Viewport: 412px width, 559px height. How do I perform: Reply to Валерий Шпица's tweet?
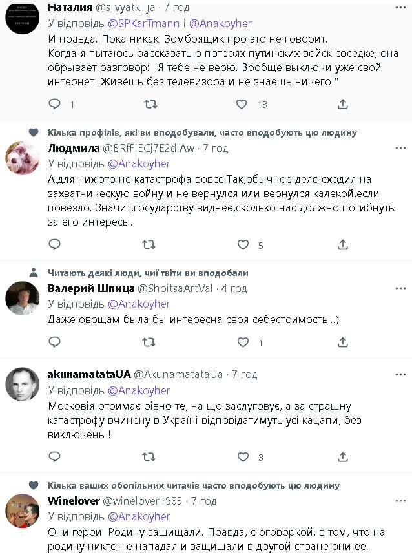pos(55,343)
